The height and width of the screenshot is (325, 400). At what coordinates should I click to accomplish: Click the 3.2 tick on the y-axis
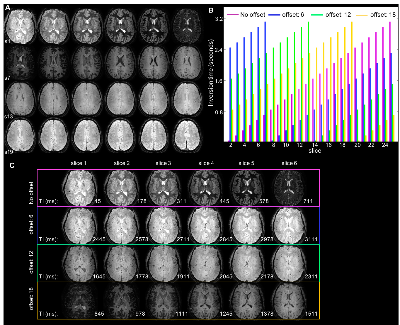(x=219, y=19)
